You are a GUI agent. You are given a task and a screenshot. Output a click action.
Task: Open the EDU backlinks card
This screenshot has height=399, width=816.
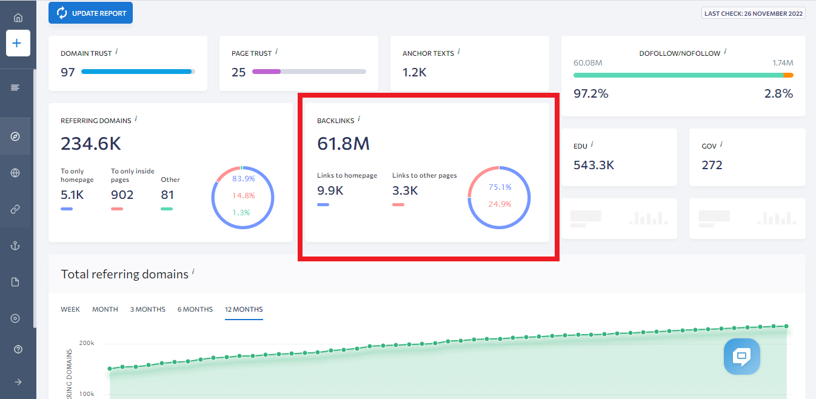pyautogui.click(x=619, y=157)
